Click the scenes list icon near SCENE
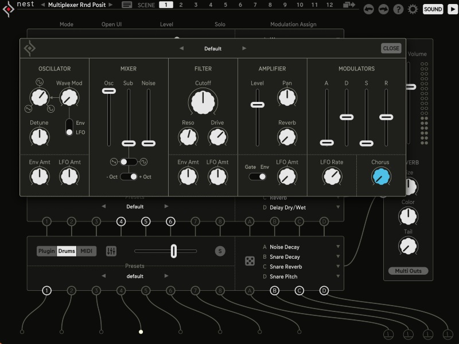 (x=127, y=5)
